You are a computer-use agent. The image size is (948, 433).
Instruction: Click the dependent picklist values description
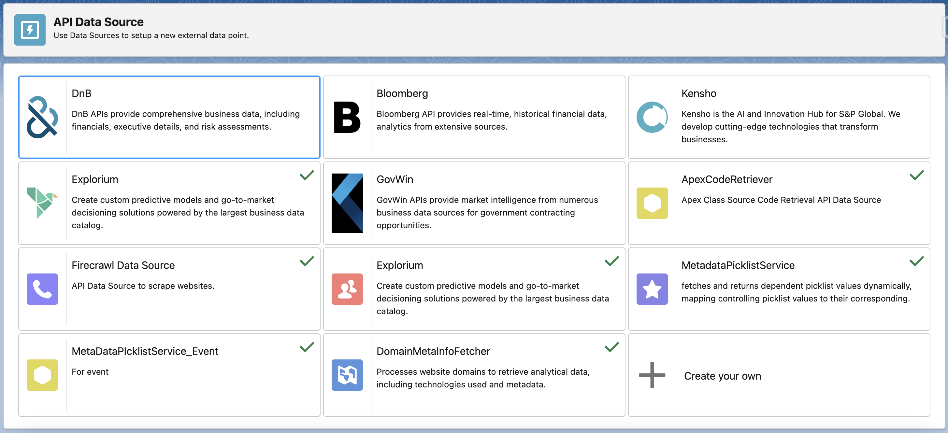click(x=797, y=292)
